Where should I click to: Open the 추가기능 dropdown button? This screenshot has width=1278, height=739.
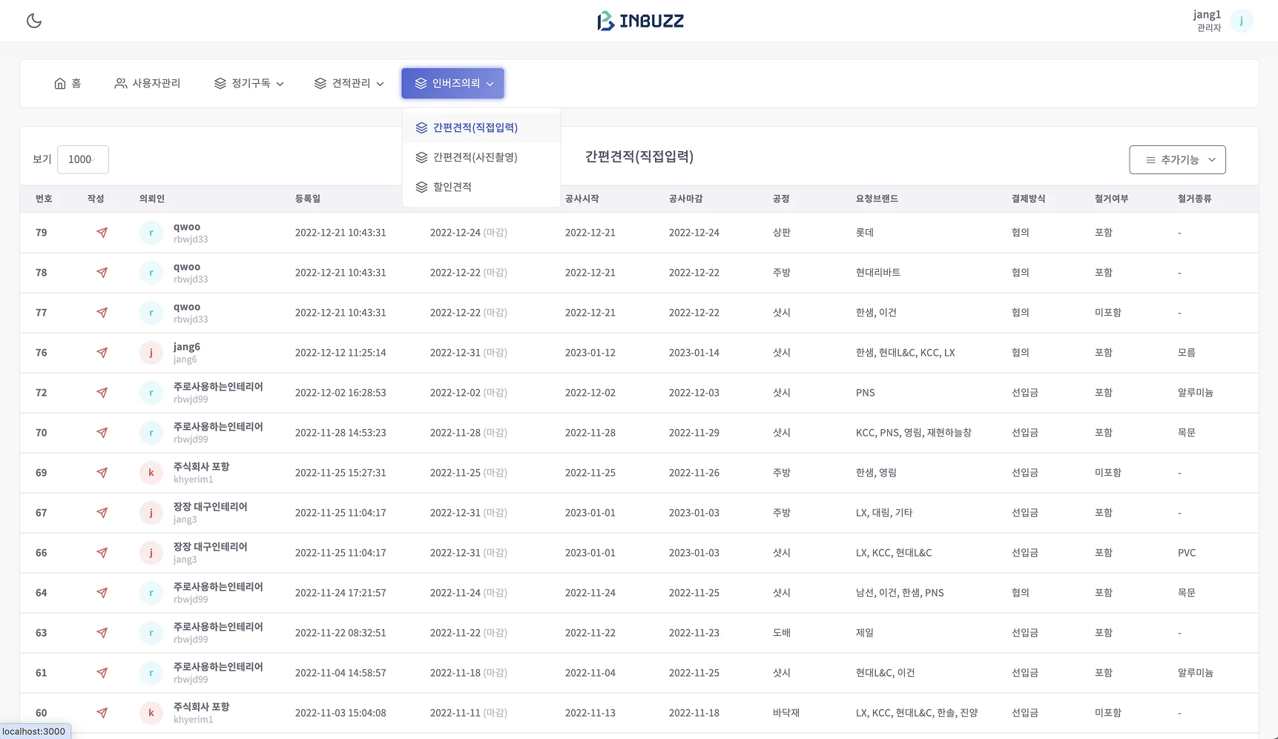1177,159
